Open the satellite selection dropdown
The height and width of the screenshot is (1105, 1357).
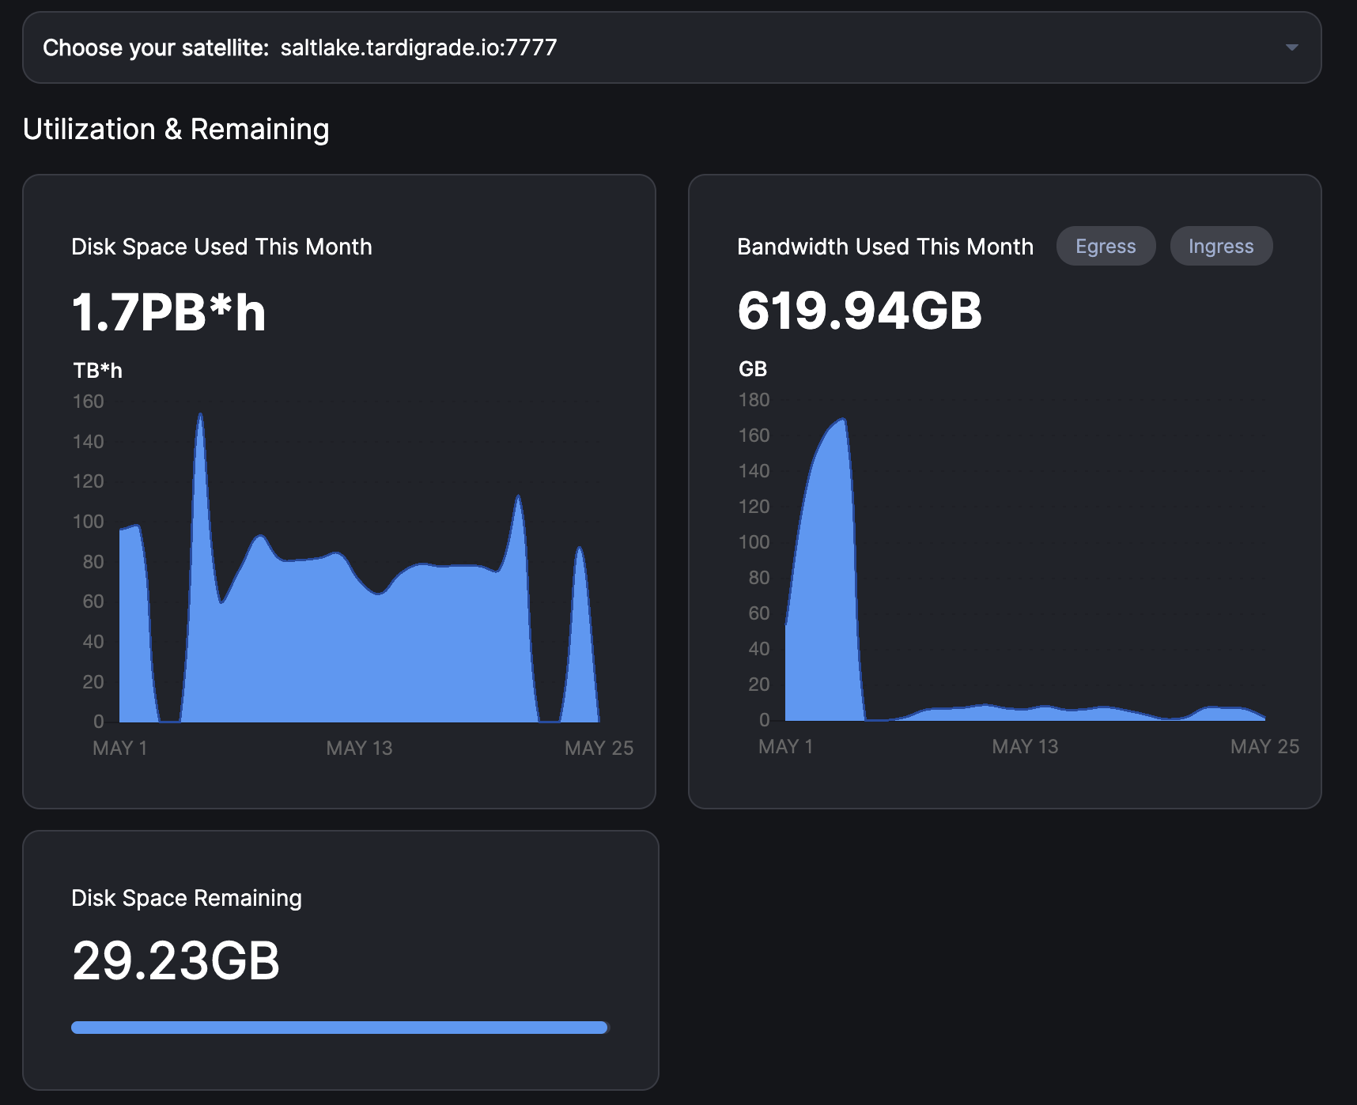[671, 47]
